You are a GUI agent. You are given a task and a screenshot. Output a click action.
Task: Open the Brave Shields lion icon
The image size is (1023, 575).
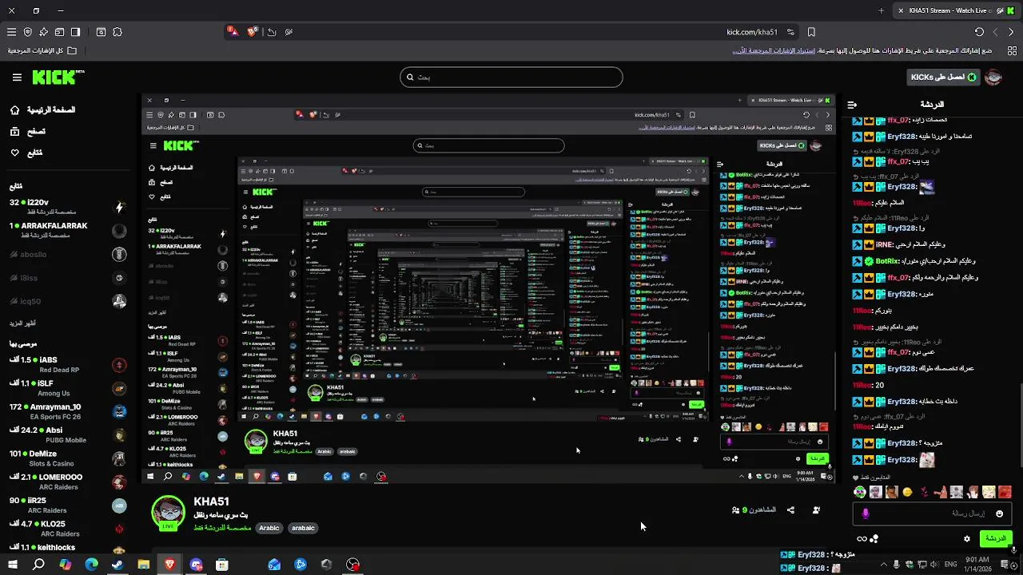tap(253, 32)
